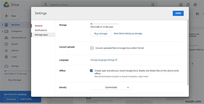
Task: Open Starred in the sidebar
Action: (15, 50)
